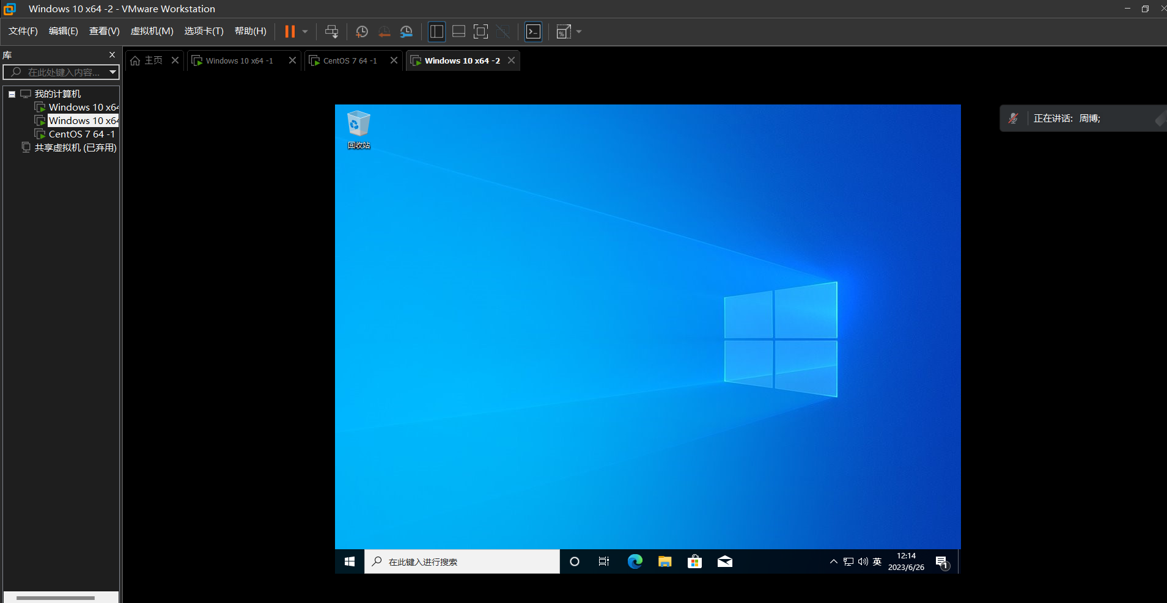Toggle the thumbnail bar view
This screenshot has width=1167, height=603.
click(x=458, y=32)
